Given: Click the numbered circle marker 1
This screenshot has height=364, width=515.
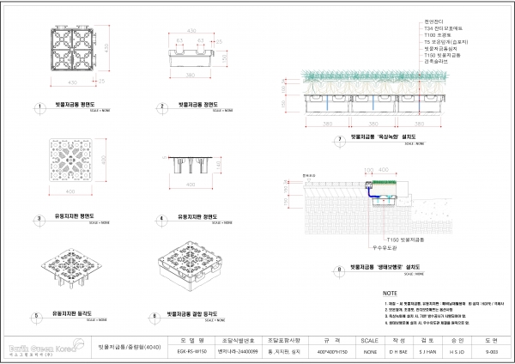Looking at the screenshot, I should (39, 108).
